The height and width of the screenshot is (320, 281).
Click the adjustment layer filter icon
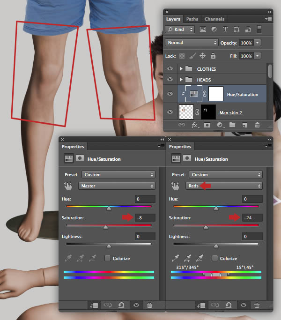214,29
